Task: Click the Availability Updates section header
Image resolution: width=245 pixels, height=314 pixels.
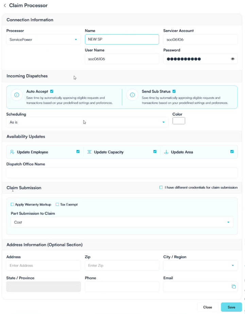Action: pos(26,136)
